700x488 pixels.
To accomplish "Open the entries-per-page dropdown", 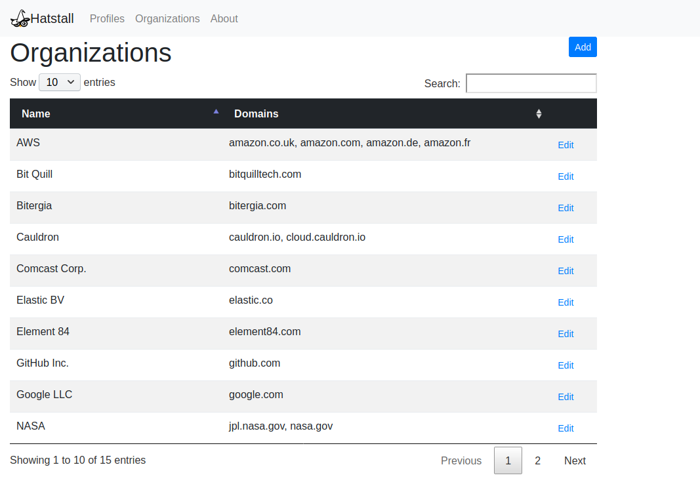I will click(x=60, y=82).
